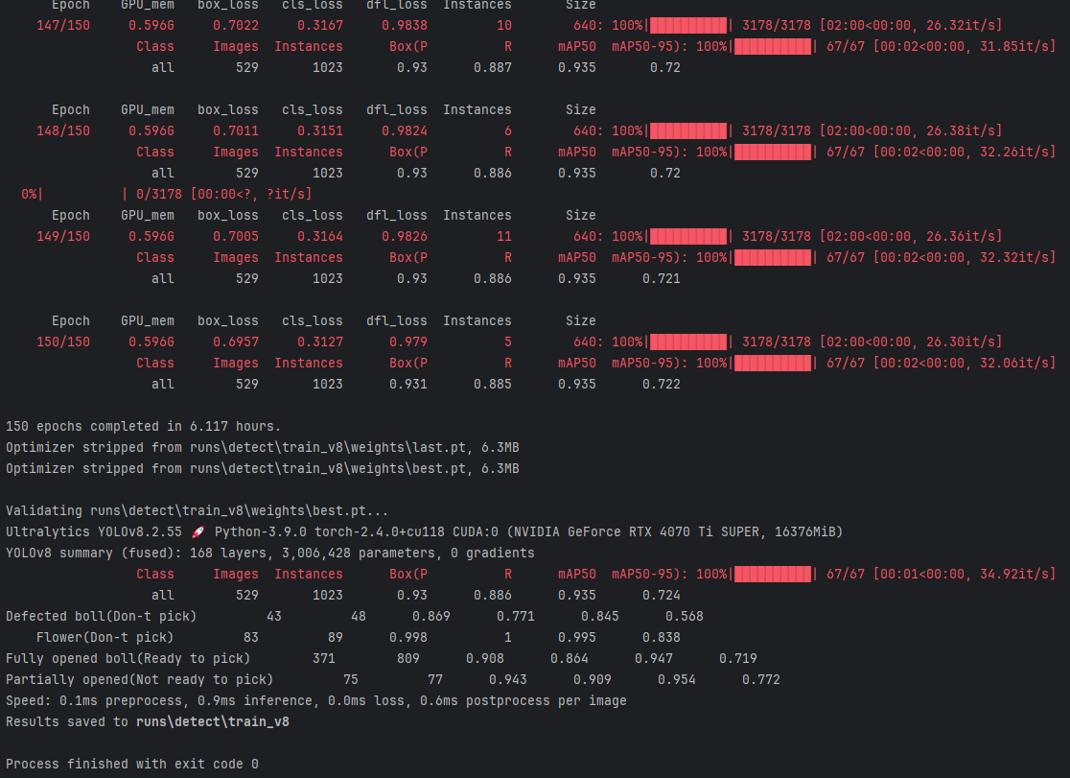Click the final validation 34.92it/s progress bar
The image size is (1070, 778).
773,575
